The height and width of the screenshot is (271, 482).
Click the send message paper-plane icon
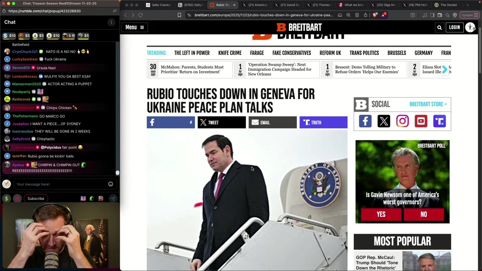(x=112, y=198)
